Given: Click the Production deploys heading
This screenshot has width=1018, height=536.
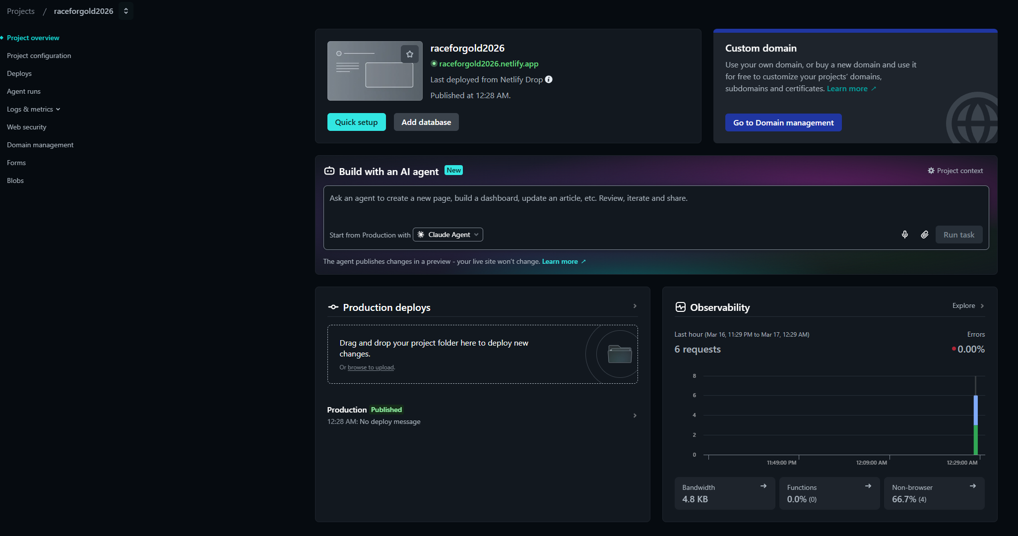Looking at the screenshot, I should (x=386, y=307).
